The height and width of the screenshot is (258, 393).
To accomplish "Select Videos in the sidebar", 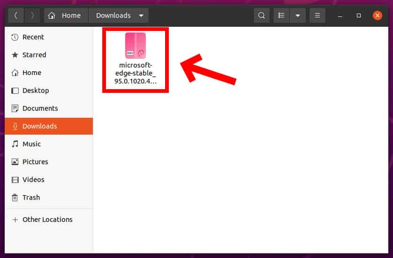I will pyautogui.click(x=49, y=180).
